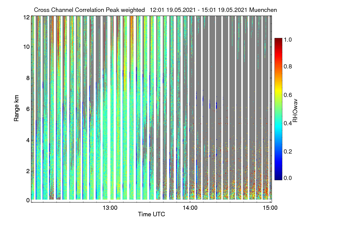357x238 pixels.
Task: Click the '14:00' time axis label
Action: click(x=190, y=208)
